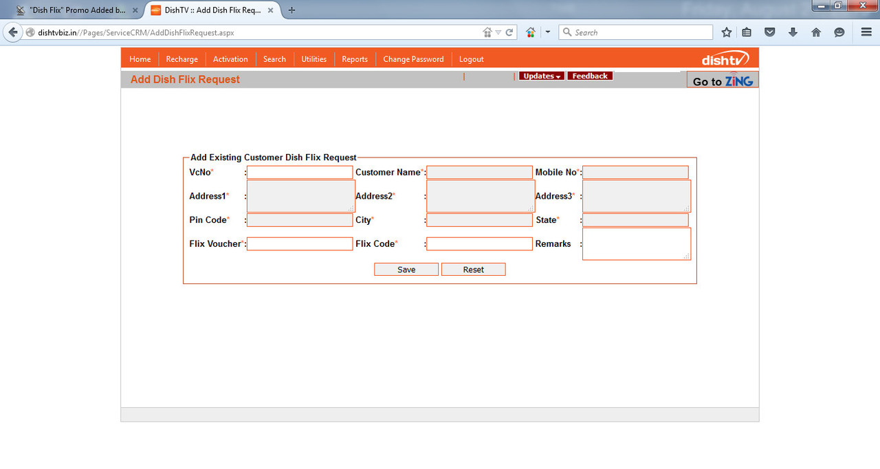The height and width of the screenshot is (469, 880).
Task: Click the Add Dish Flix Request heading
Action: (x=185, y=80)
